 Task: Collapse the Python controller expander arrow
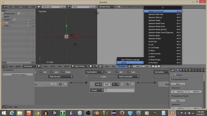[92, 84]
